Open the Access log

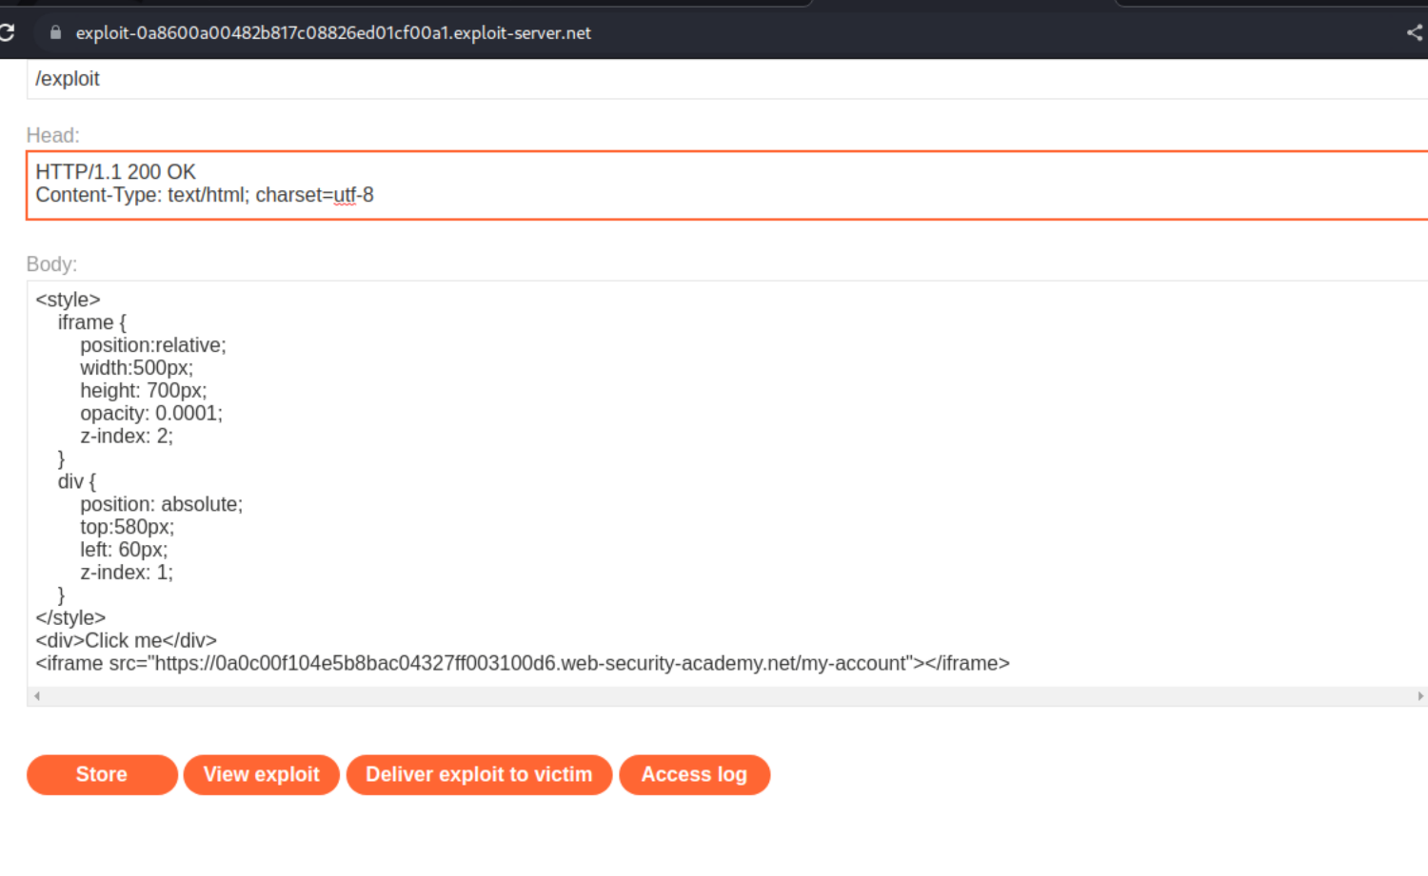pyautogui.click(x=694, y=774)
